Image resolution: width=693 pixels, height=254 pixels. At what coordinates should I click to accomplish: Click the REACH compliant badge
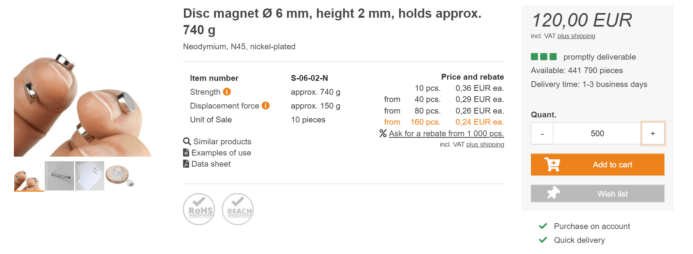pyautogui.click(x=238, y=209)
